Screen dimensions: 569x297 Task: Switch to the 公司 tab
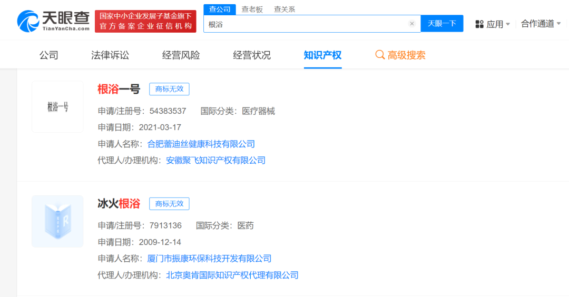(49, 55)
